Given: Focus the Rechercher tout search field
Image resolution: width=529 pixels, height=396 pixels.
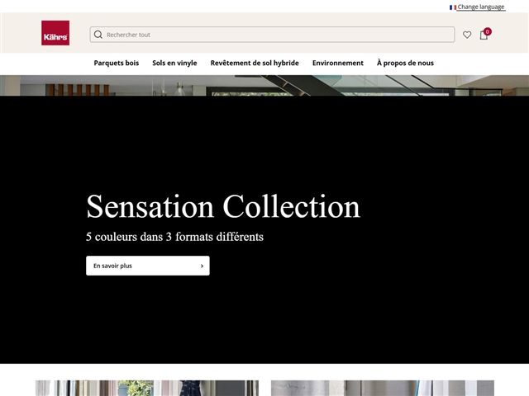Looking at the screenshot, I should [277, 35].
